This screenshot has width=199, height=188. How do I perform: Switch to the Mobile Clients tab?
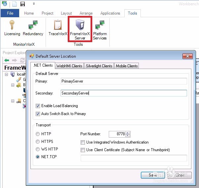[127, 66]
